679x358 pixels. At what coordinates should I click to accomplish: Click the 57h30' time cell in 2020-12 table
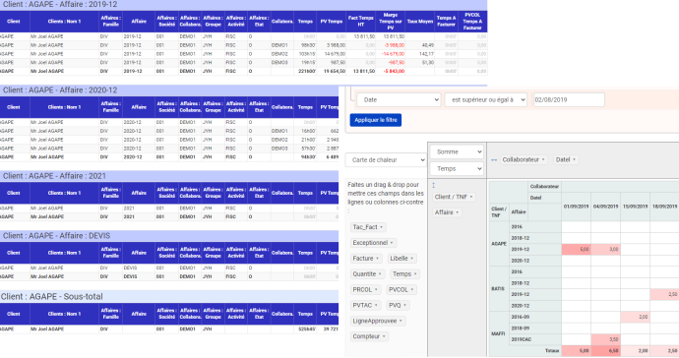[309, 149]
